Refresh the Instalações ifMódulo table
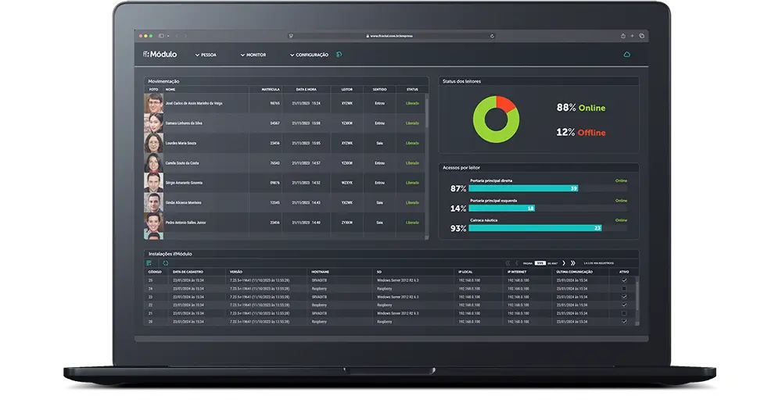This screenshot has height=410, width=782. click(165, 263)
